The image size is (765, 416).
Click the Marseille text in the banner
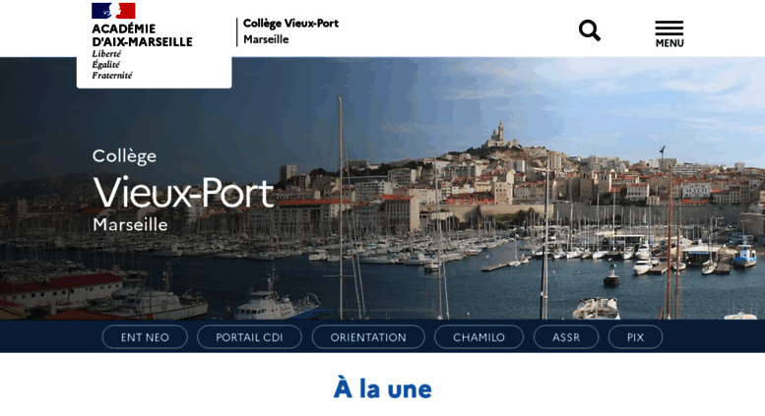(130, 224)
